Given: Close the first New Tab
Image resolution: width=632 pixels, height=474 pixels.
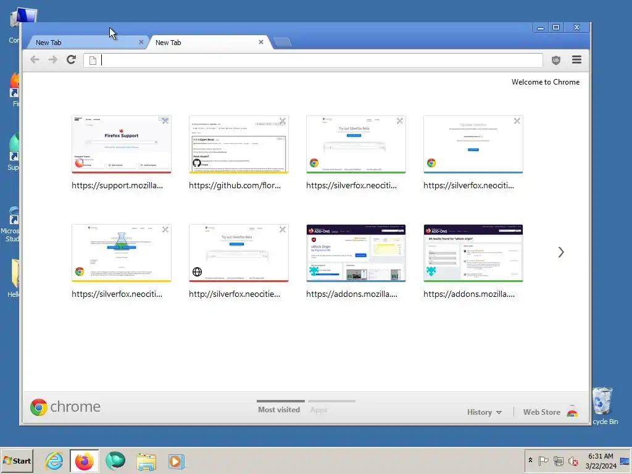Looking at the screenshot, I should 141,42.
